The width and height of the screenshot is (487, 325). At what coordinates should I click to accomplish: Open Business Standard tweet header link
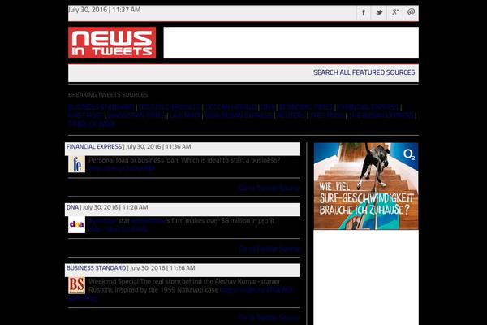(x=96, y=268)
